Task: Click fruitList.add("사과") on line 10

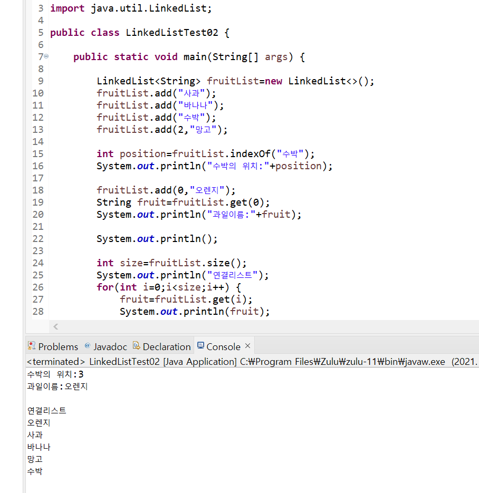Action: (156, 93)
